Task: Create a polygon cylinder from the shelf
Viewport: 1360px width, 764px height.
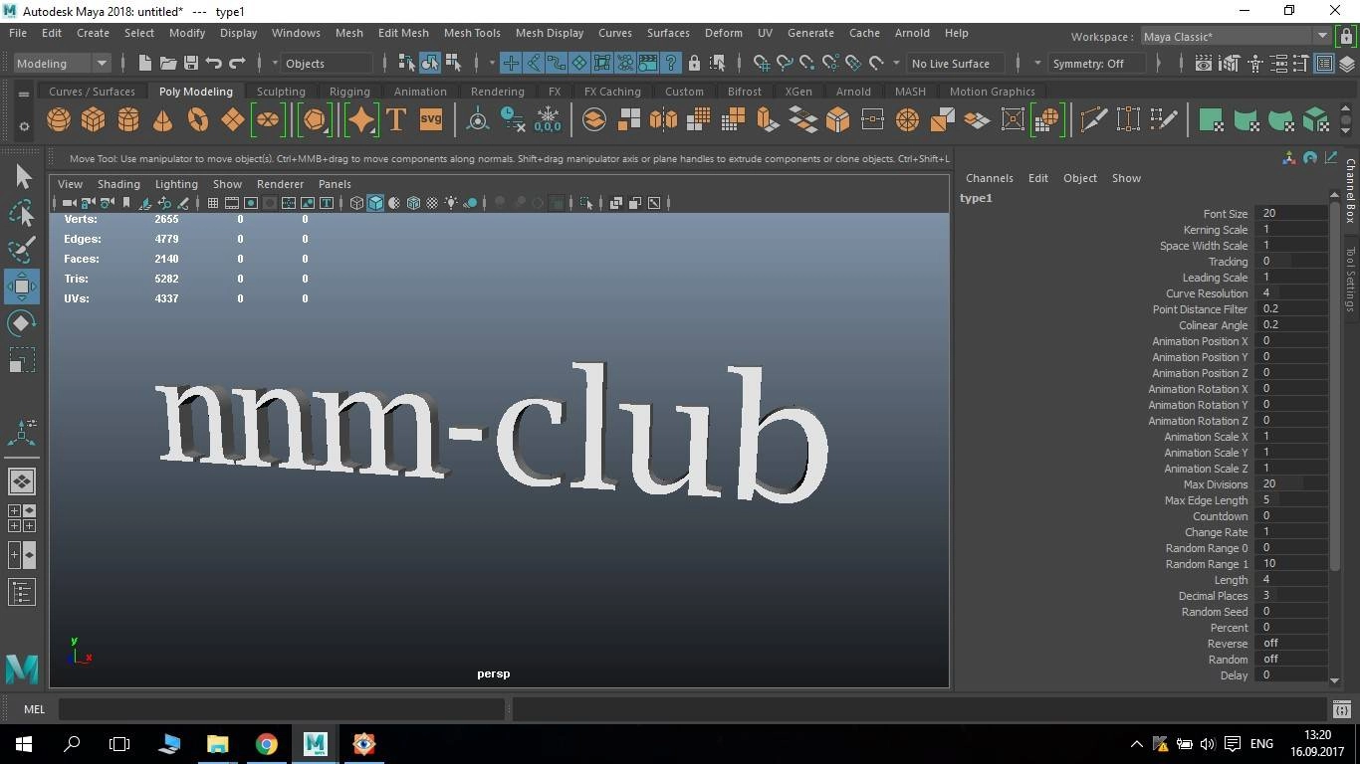Action: [128, 120]
